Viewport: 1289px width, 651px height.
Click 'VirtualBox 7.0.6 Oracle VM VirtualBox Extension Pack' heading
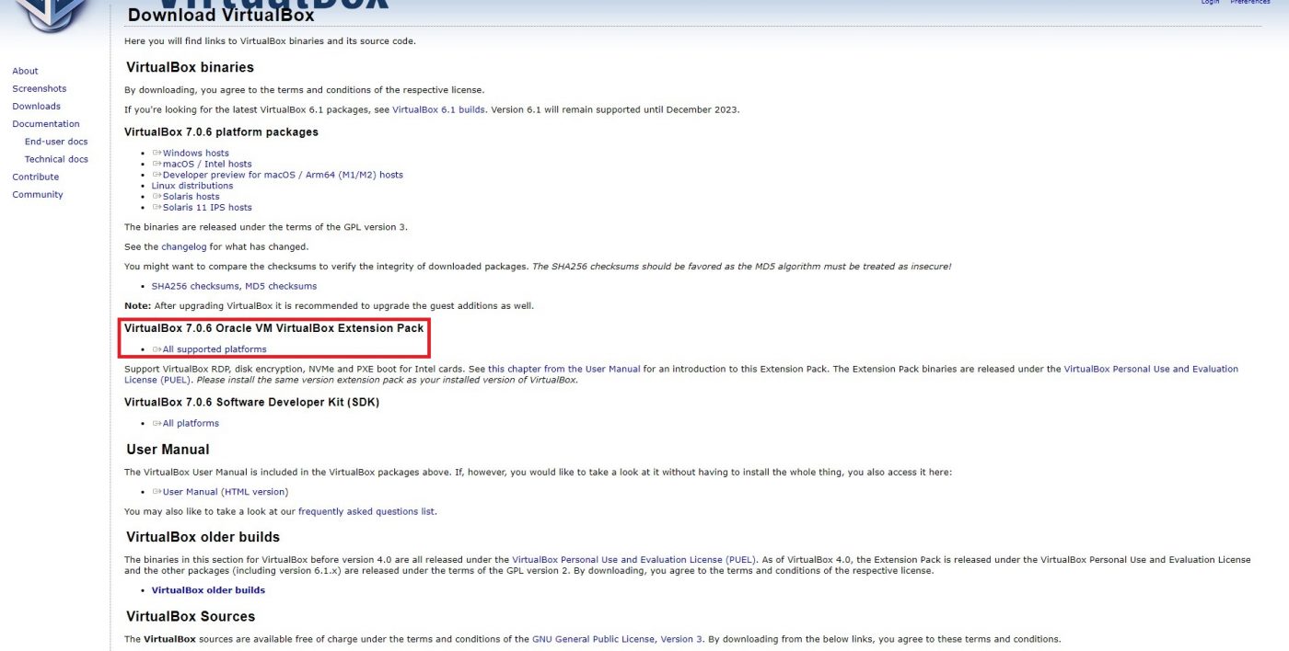coord(274,328)
